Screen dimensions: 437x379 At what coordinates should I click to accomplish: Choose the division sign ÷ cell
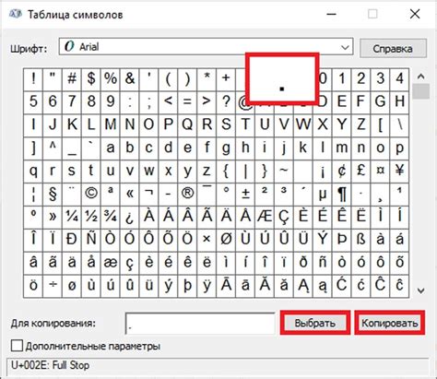point(53,287)
